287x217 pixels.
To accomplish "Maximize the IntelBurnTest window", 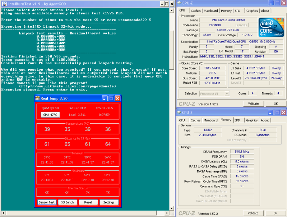I will (x=167, y=4).
